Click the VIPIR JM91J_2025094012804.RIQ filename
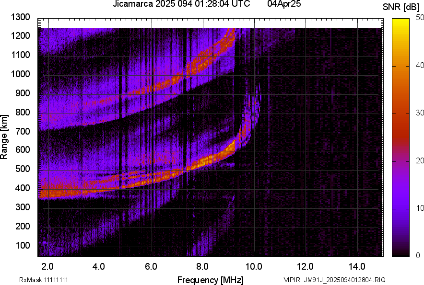 pos(334,280)
